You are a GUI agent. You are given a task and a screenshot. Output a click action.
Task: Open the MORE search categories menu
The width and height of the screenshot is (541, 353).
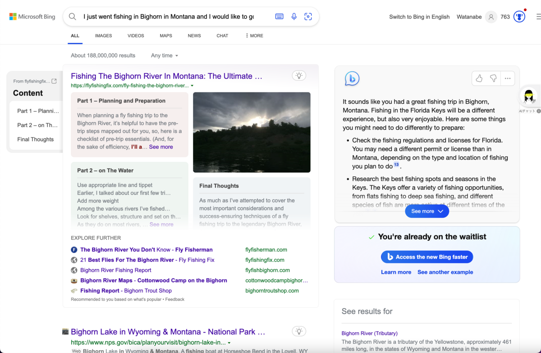(254, 36)
